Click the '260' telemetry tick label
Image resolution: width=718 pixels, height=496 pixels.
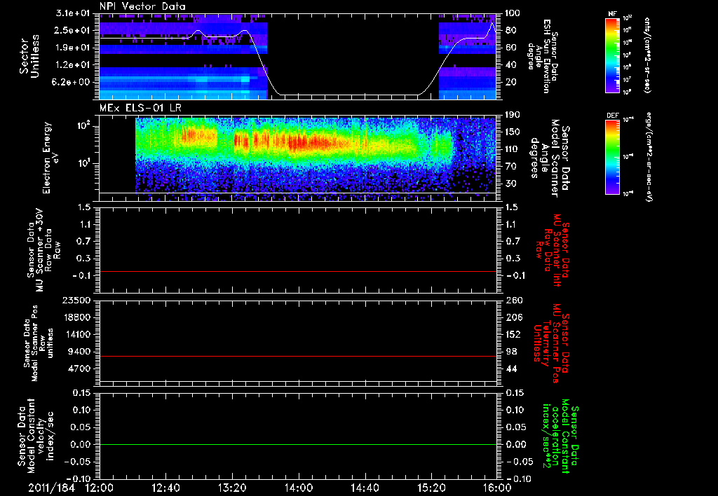click(x=513, y=301)
